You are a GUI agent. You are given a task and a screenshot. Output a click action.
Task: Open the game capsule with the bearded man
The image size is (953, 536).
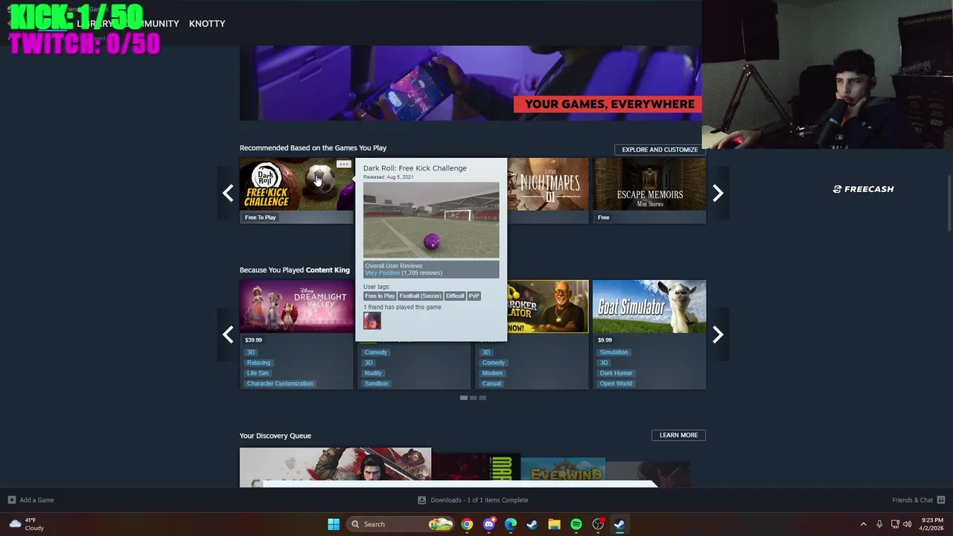(548, 307)
